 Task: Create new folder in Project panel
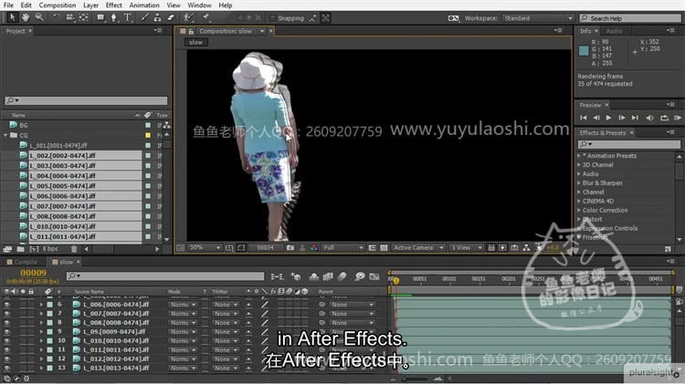(x=20, y=249)
